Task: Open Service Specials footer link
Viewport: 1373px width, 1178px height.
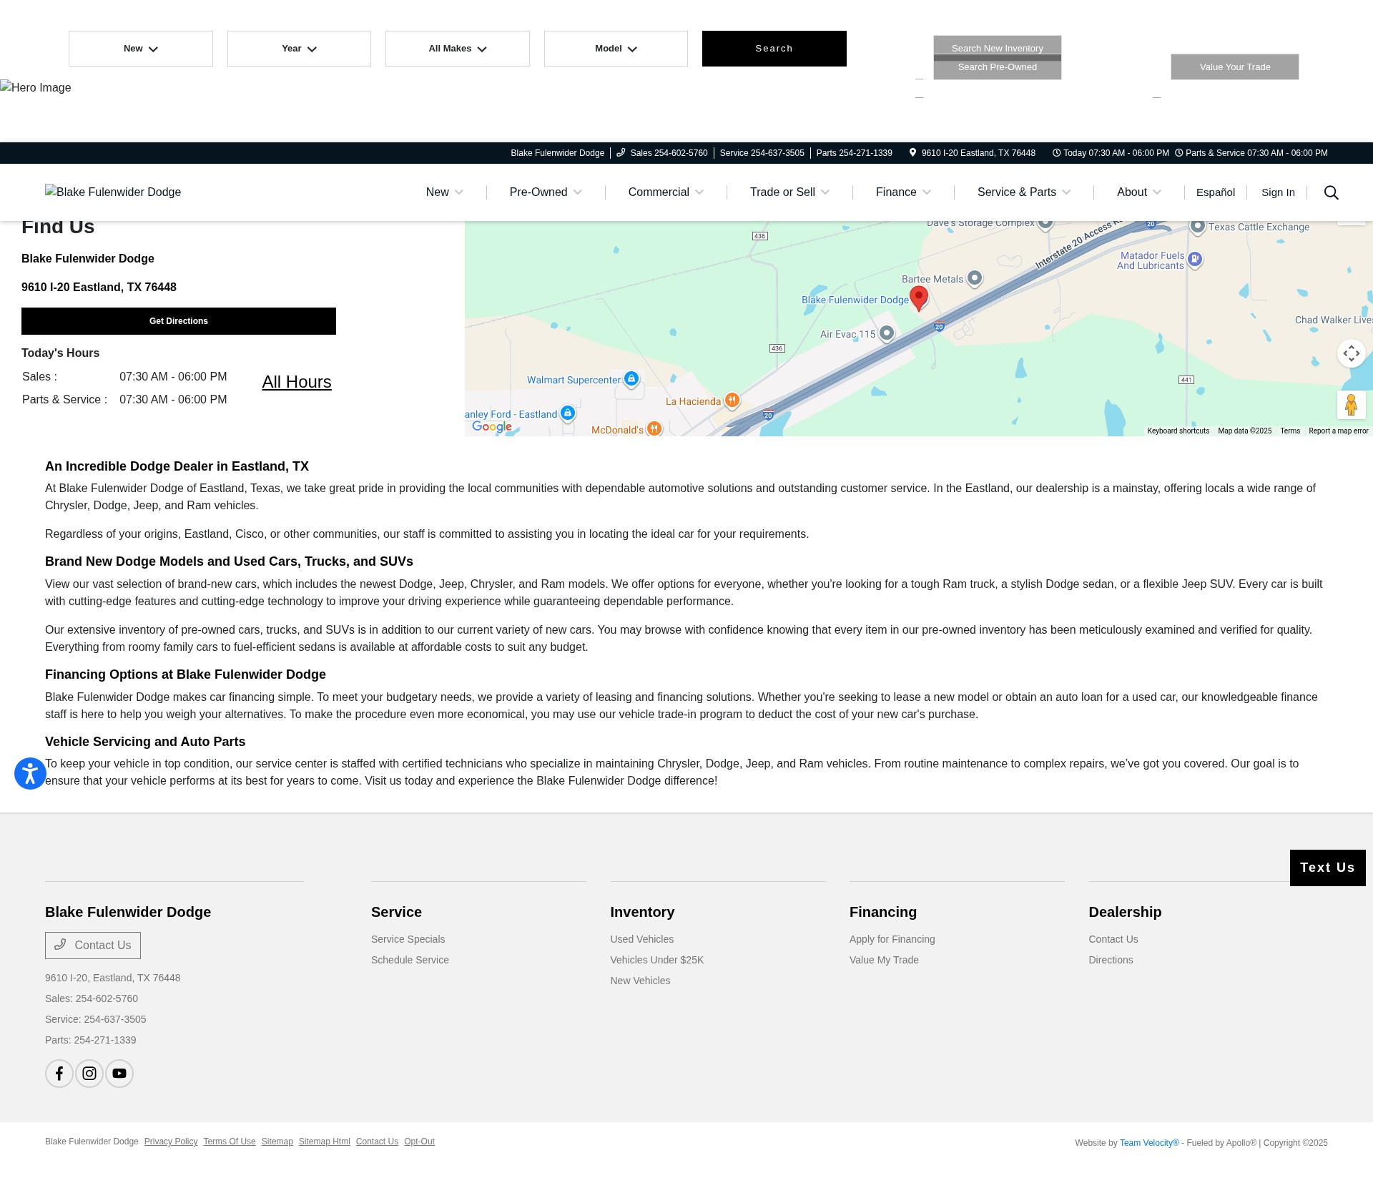Action: point(408,939)
